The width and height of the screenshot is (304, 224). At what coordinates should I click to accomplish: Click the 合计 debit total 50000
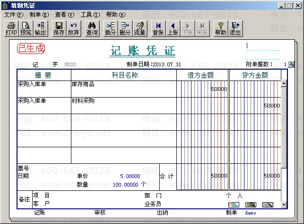pos(219,176)
